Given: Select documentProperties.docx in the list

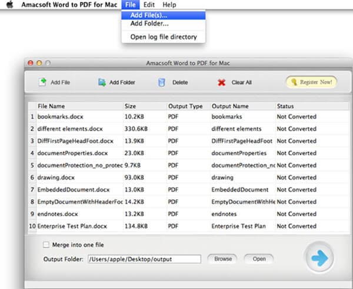Looking at the screenshot, I should pos(72,153).
